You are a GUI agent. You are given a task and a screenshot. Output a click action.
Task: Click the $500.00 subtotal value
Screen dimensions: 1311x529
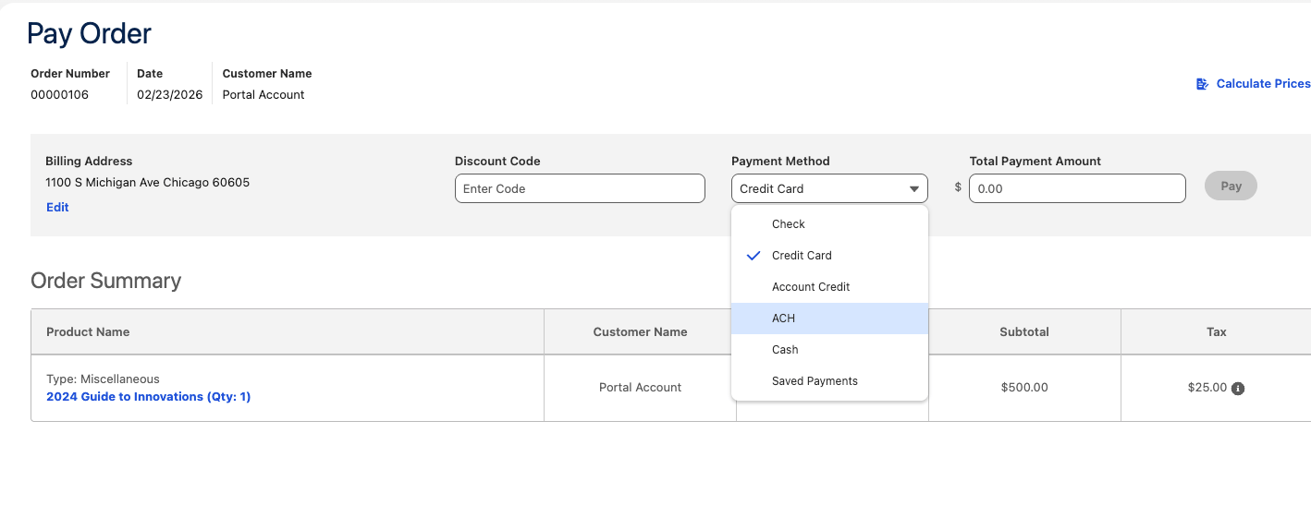pos(1024,388)
